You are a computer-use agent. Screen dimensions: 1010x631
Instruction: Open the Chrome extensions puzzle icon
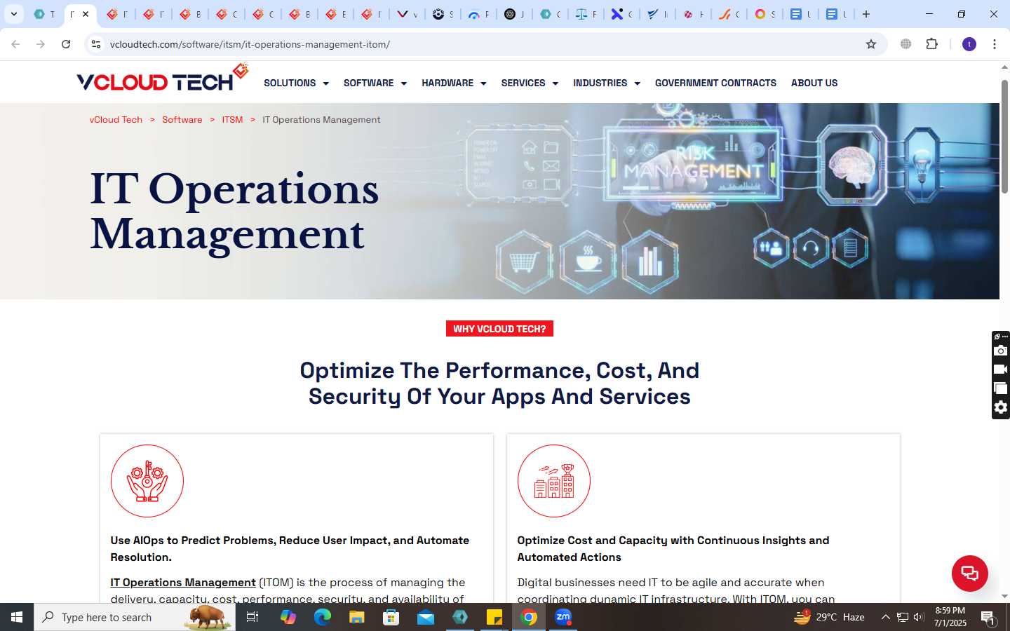(931, 44)
